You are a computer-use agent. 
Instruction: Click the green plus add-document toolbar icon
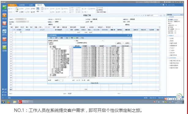pyautogui.click(x=17, y=9)
